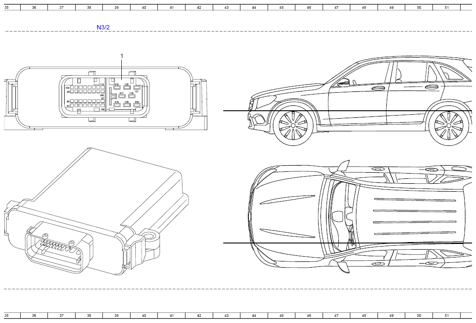This screenshot has height=323, width=476.
Task: Select the vehicle side view illustration
Action: pos(360,101)
